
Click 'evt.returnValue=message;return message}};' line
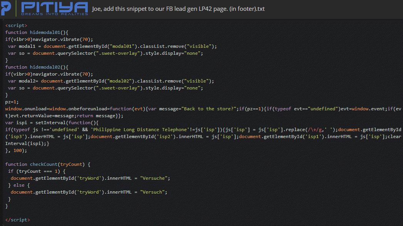[64, 116]
